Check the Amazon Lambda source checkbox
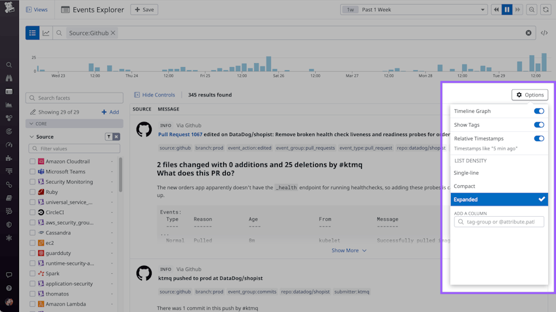Viewport: 556px width, 312px height. click(x=32, y=304)
